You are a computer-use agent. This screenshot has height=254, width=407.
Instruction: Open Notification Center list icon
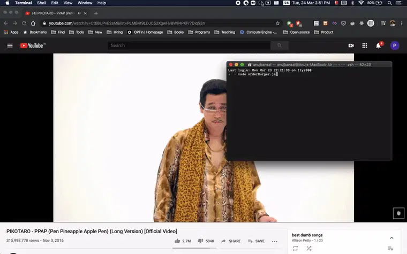click(x=399, y=3)
